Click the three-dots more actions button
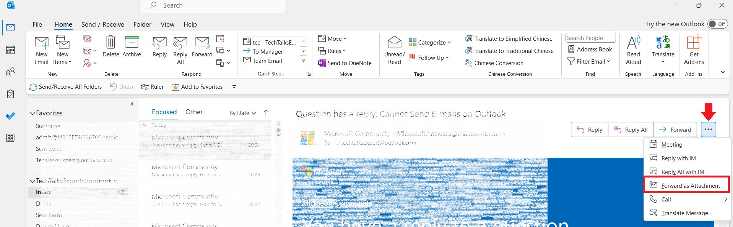 [x=708, y=129]
